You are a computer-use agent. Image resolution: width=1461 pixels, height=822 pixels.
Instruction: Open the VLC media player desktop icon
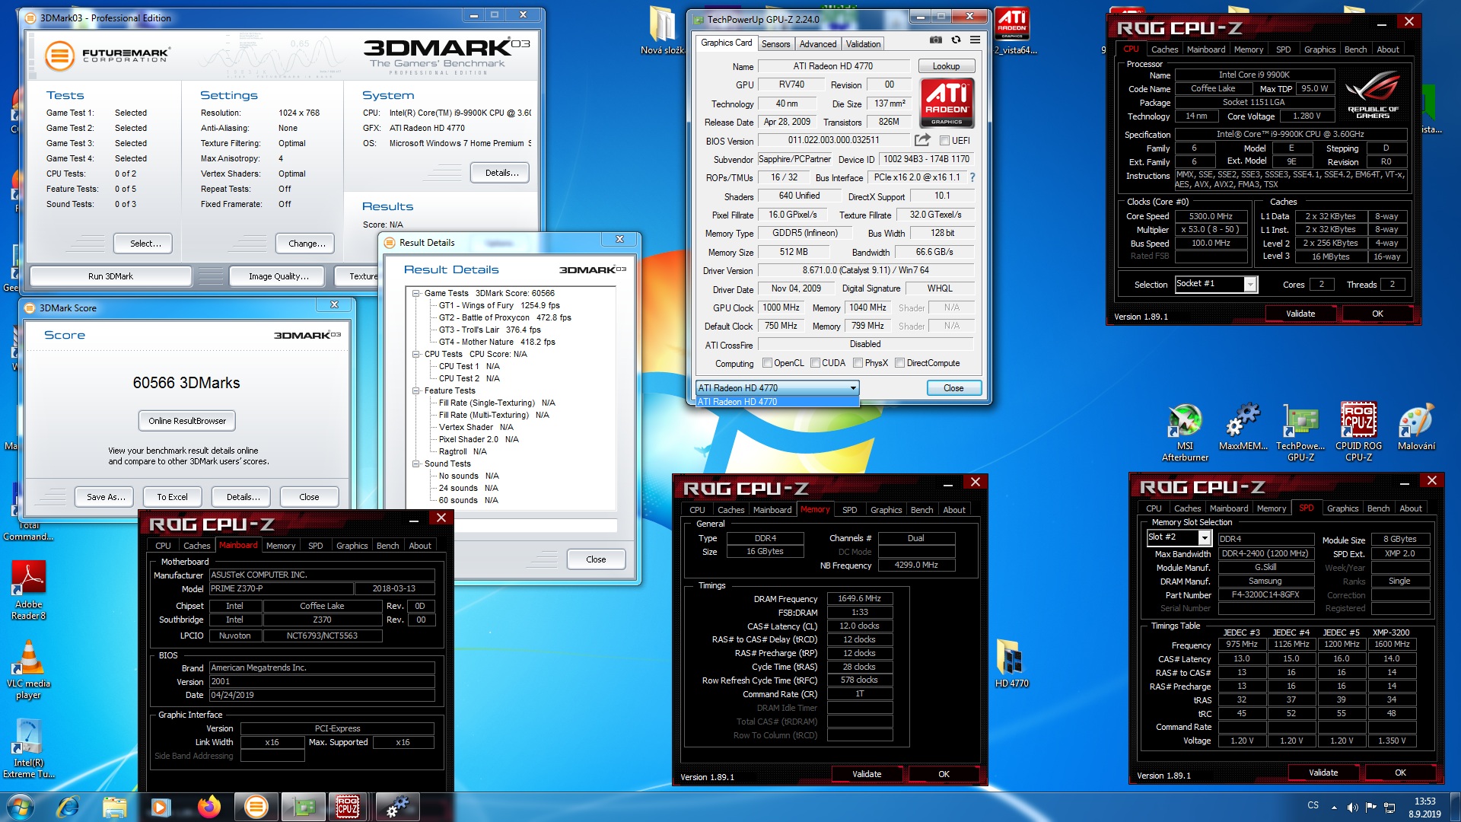tap(29, 670)
